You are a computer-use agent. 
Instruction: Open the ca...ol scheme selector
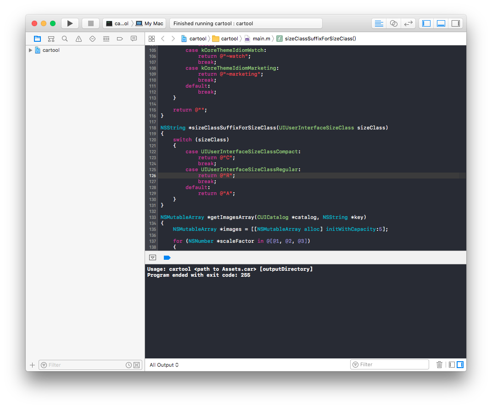pos(117,23)
